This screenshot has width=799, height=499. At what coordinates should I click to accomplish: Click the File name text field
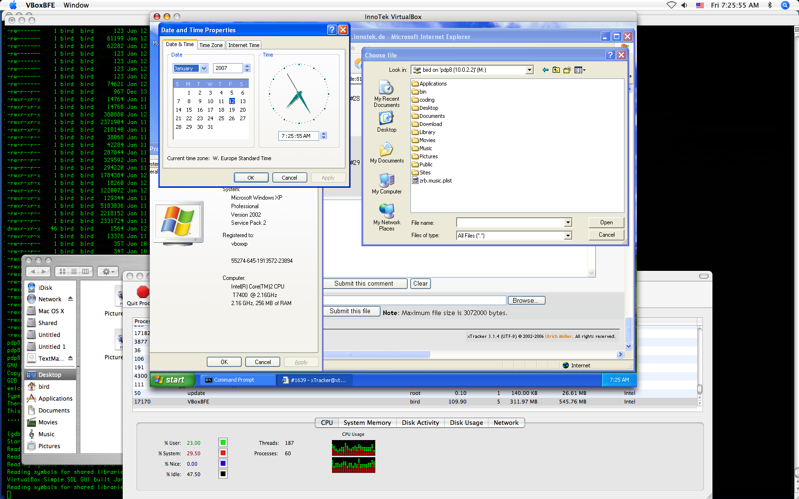[x=510, y=222]
